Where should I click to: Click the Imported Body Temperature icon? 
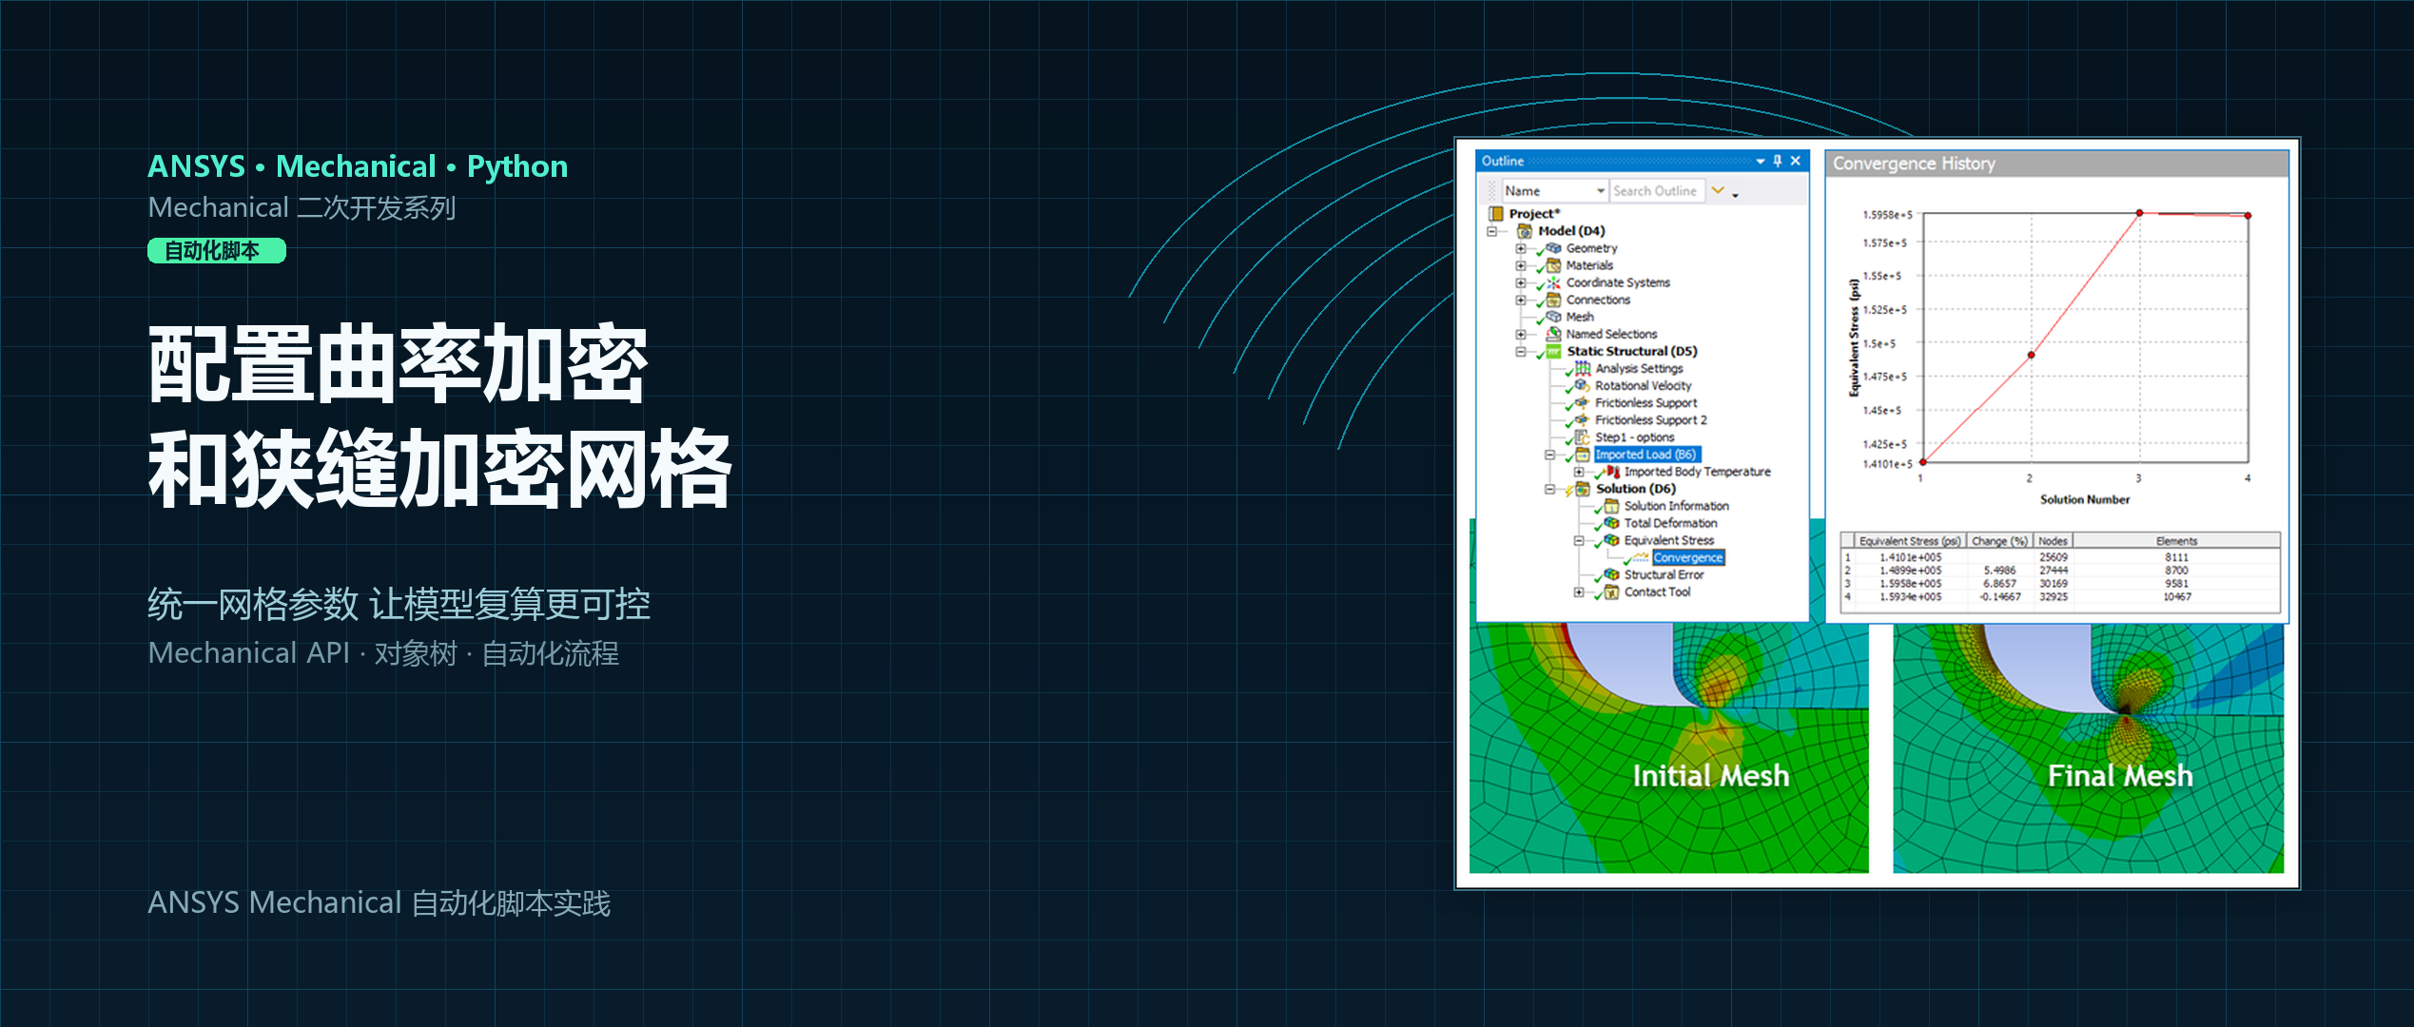click(x=1612, y=472)
